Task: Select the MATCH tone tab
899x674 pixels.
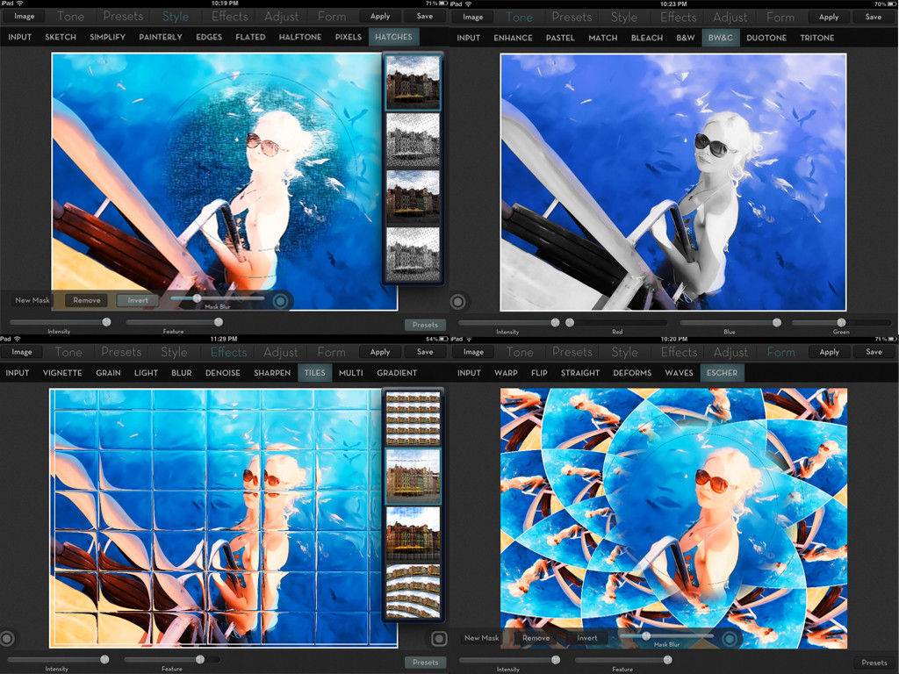Action: click(602, 38)
